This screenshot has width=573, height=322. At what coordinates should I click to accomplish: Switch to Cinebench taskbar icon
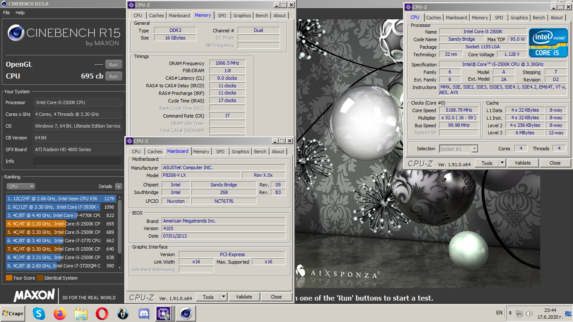click(x=185, y=313)
